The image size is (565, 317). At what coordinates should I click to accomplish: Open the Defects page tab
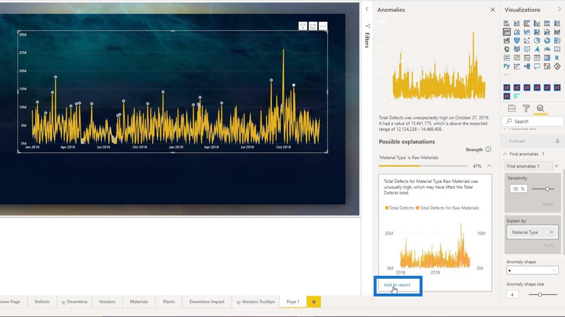[42, 302]
